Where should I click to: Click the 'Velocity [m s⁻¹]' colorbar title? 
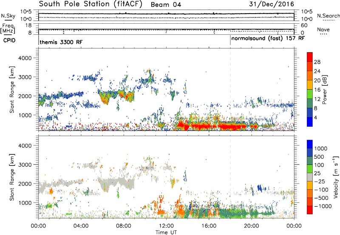[x=336, y=177]
